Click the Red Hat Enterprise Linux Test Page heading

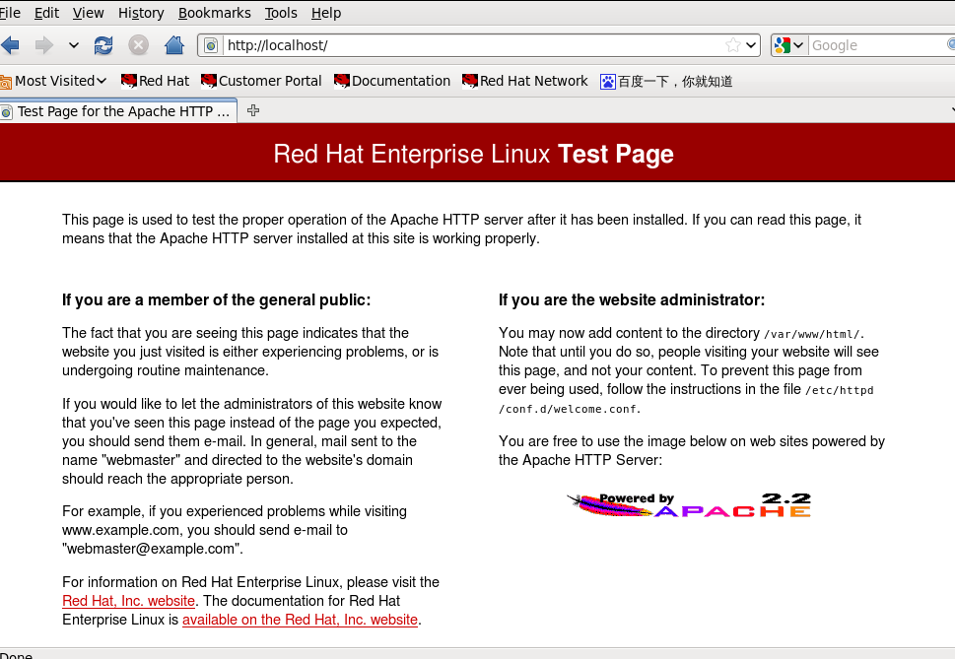[x=473, y=154]
